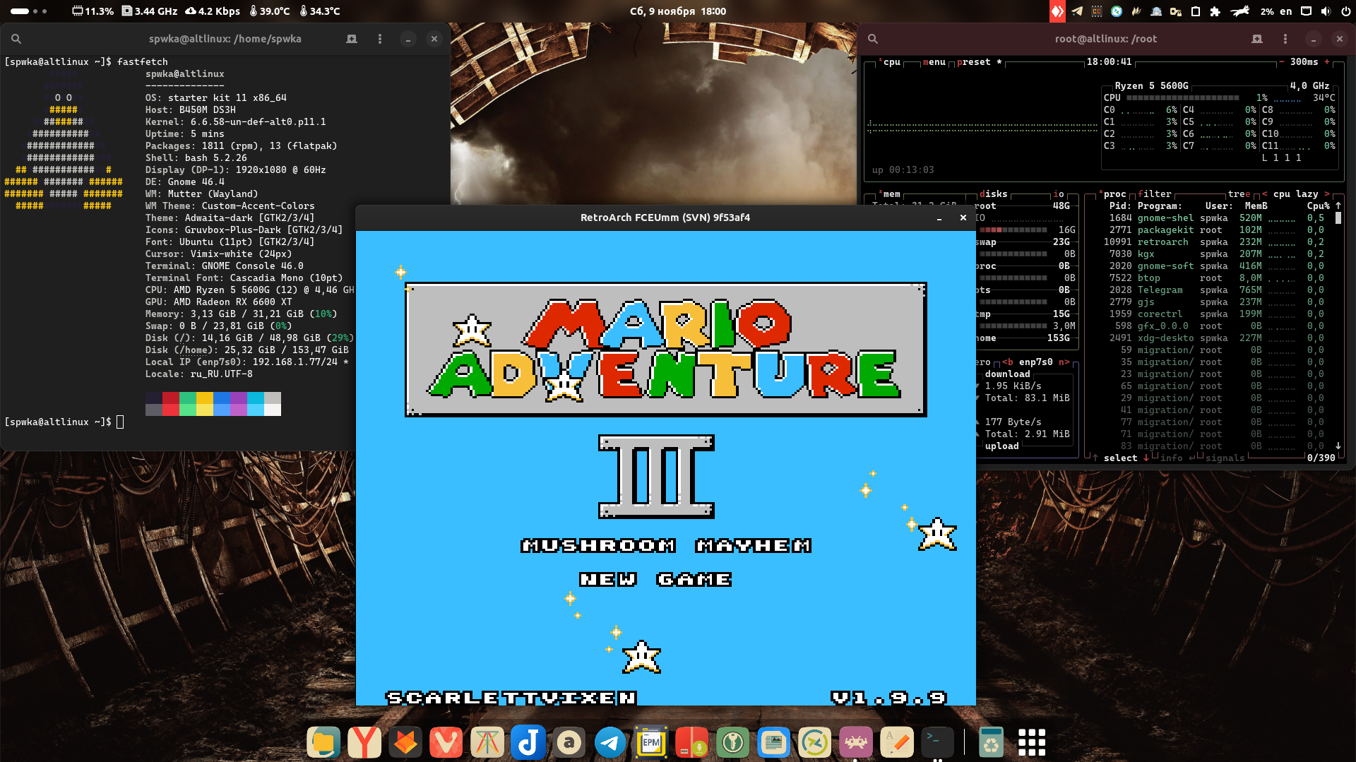
Task: Click btop 'select' down arrow at bottom
Action: [x=1146, y=458]
